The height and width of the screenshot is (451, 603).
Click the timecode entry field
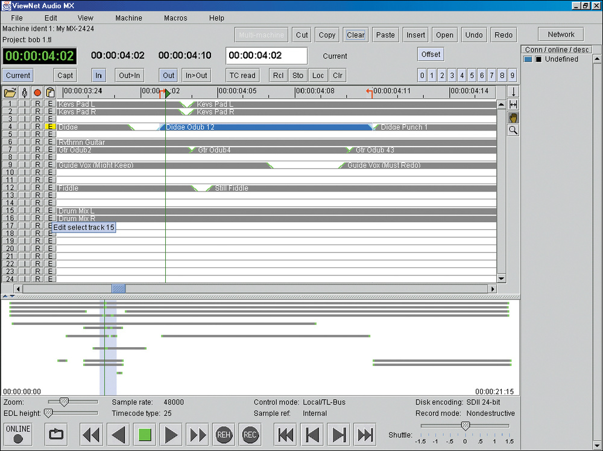click(266, 56)
